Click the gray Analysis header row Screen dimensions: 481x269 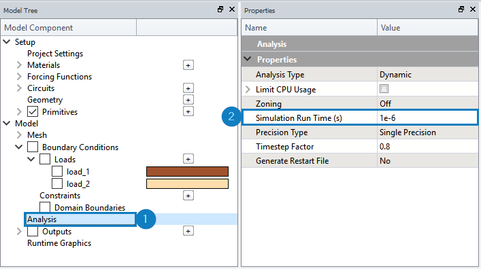click(360, 43)
